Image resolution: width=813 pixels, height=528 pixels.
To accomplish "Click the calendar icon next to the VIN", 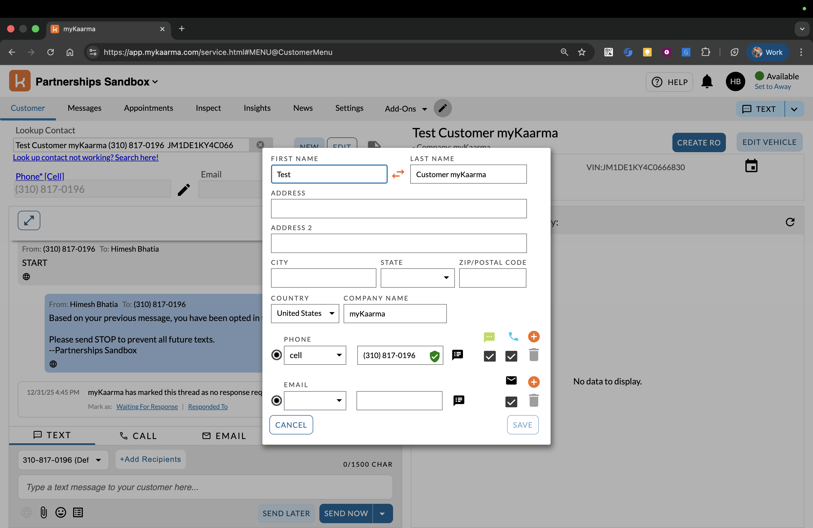I will 752,166.
